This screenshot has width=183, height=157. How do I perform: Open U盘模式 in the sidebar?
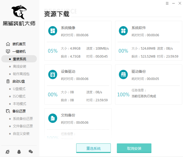pos(19,89)
